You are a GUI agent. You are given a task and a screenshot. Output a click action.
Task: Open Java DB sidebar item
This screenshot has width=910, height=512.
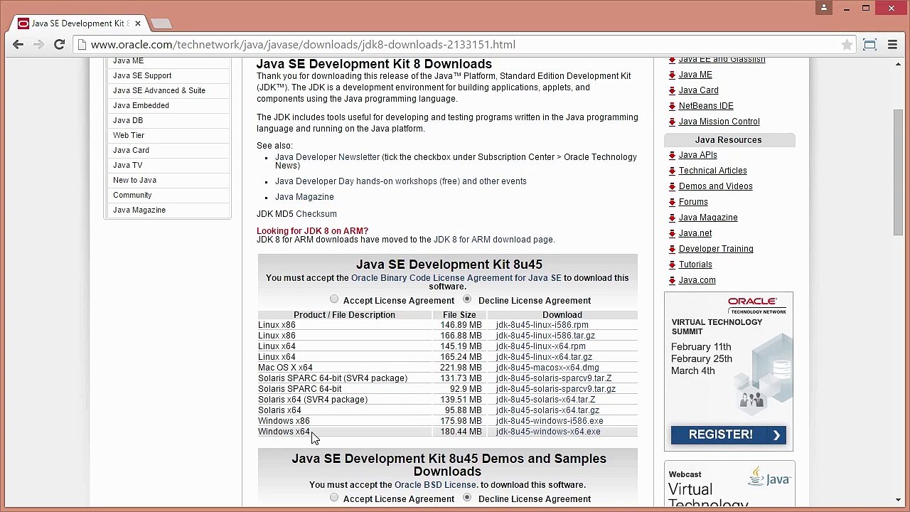128,120
